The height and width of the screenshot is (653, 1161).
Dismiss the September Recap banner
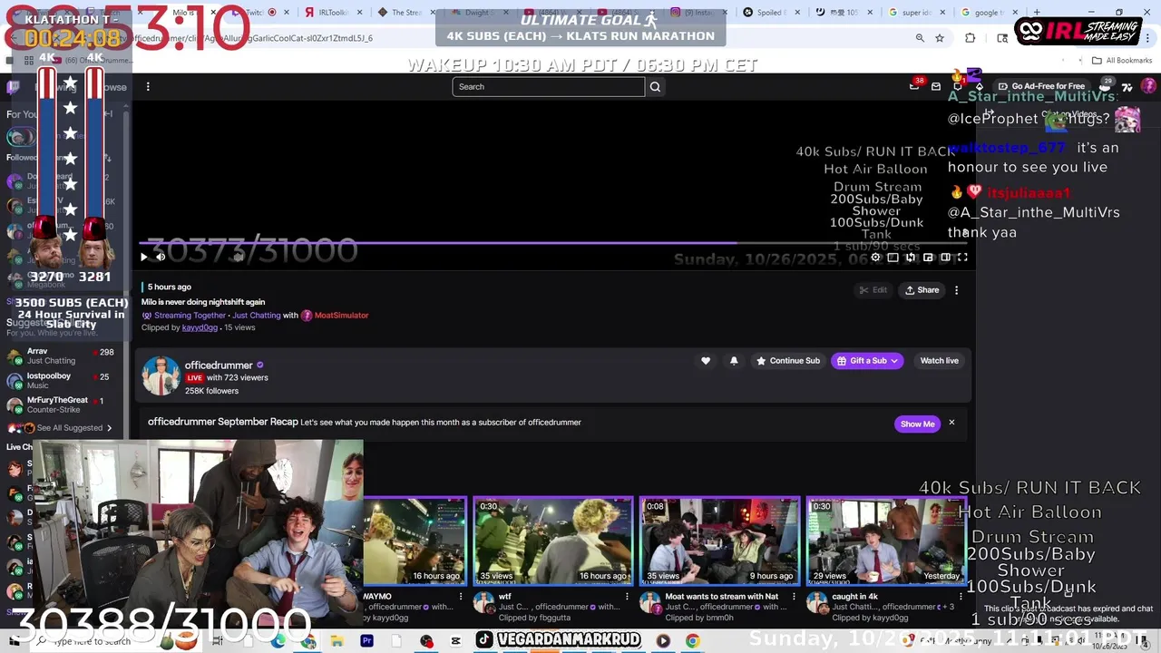tap(951, 423)
